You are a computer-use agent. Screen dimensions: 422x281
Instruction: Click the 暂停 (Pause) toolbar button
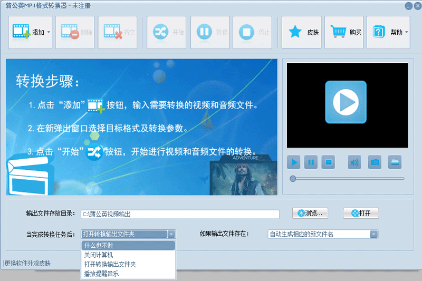point(210,32)
